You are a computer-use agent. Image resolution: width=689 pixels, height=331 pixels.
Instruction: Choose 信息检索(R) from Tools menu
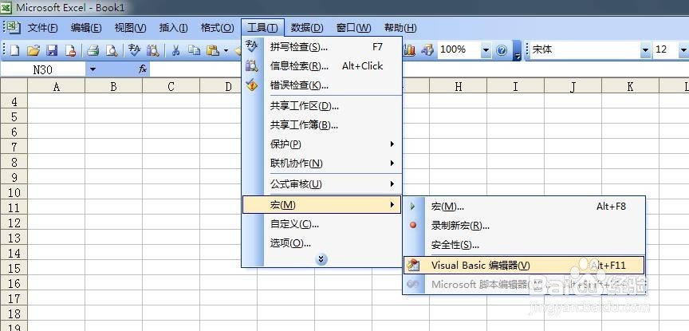(322, 66)
